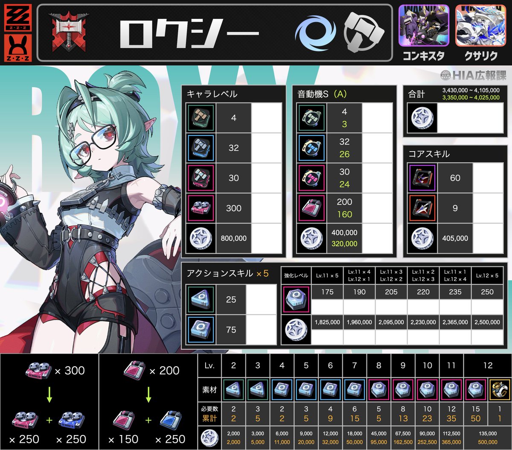The image size is (512, 450).
Task: Click the Lv.11 × 5 column header
Action: click(x=327, y=275)
